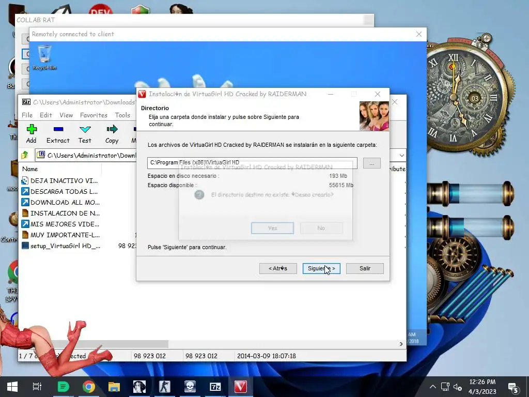Click the Recycle Bin icon on remote desktop
Viewport: 529px width, 397px height.
(44, 58)
